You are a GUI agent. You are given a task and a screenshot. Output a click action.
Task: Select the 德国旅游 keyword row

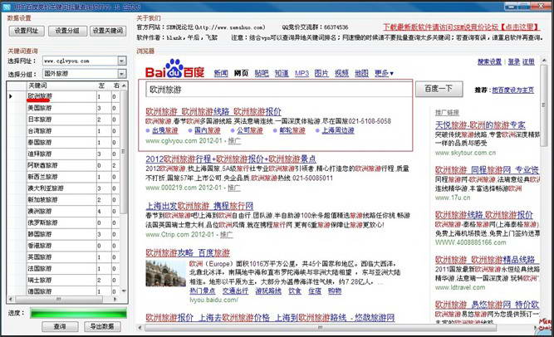click(x=64, y=291)
